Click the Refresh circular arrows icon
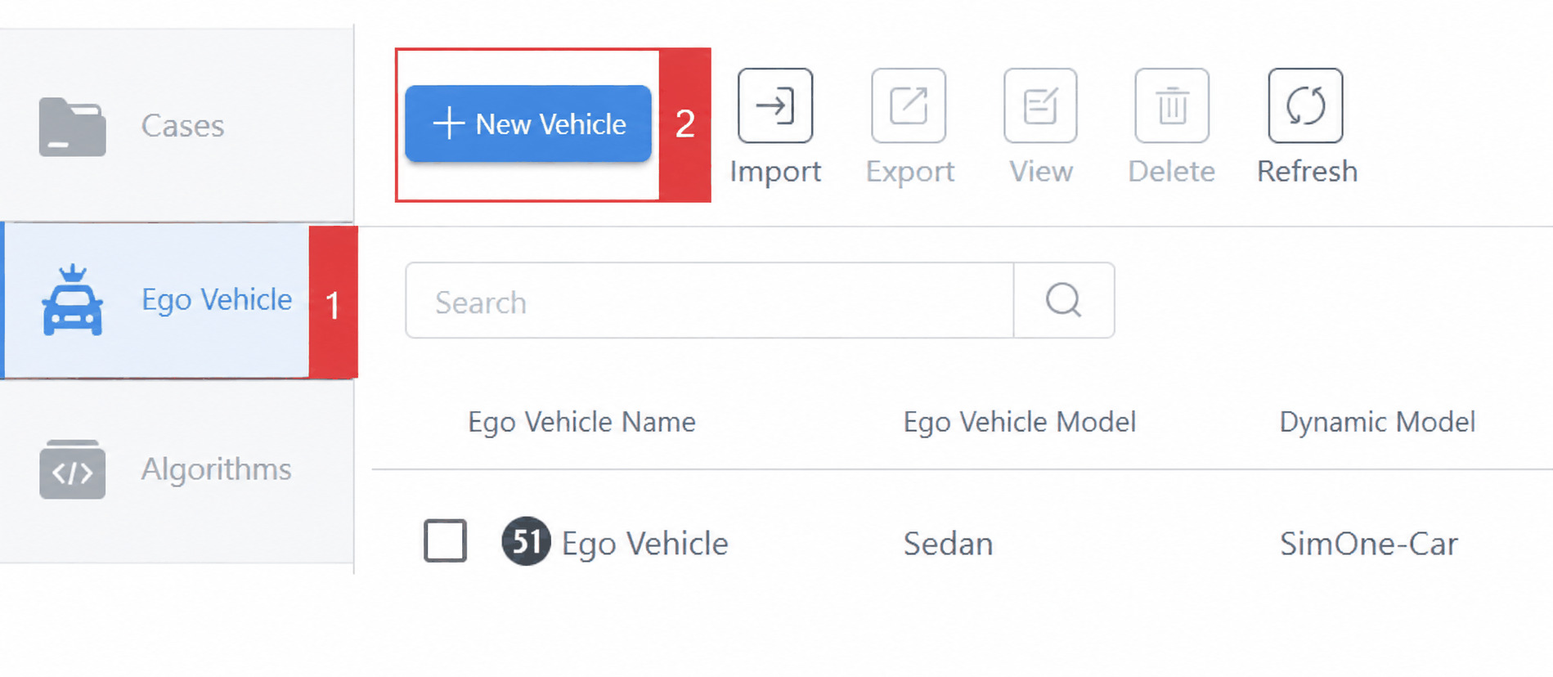 pos(1305,105)
